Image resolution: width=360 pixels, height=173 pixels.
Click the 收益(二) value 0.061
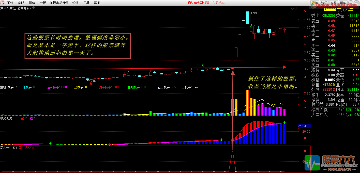click(x=330, y=104)
